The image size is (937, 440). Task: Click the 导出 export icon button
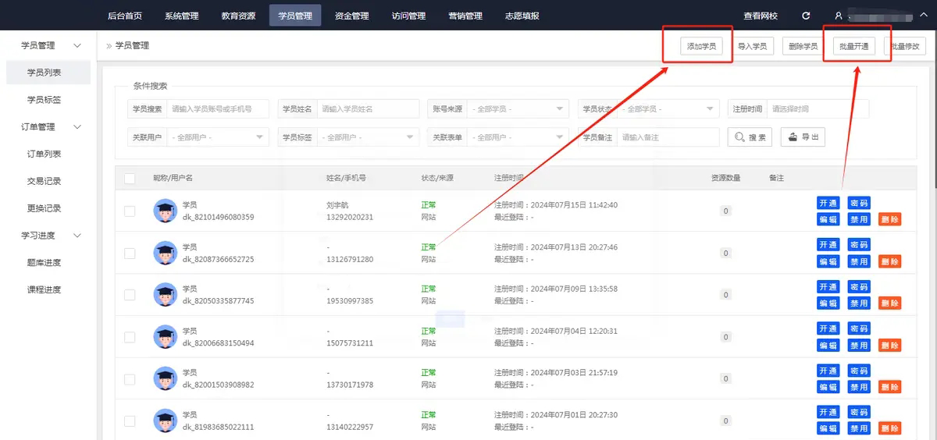click(803, 137)
